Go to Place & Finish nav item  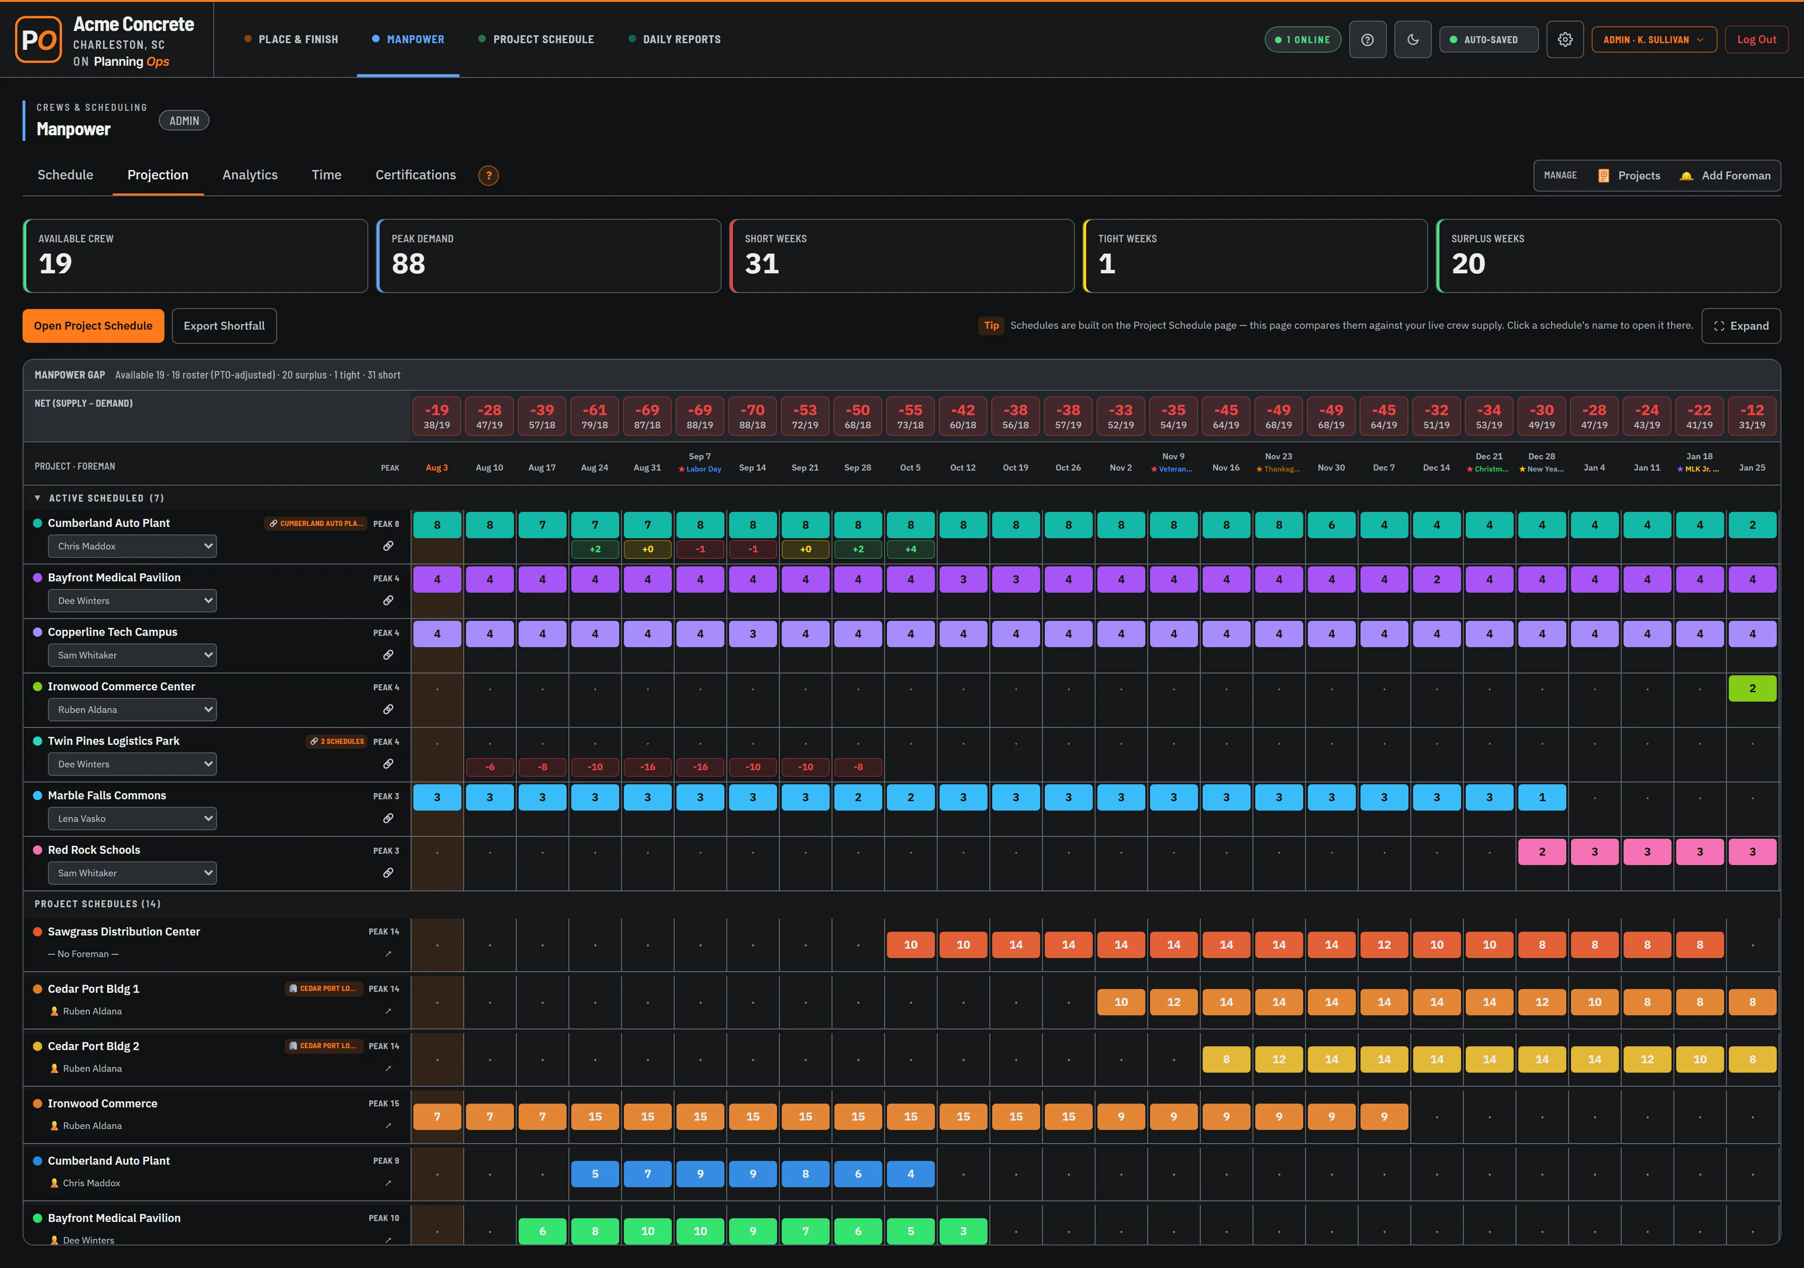(291, 39)
